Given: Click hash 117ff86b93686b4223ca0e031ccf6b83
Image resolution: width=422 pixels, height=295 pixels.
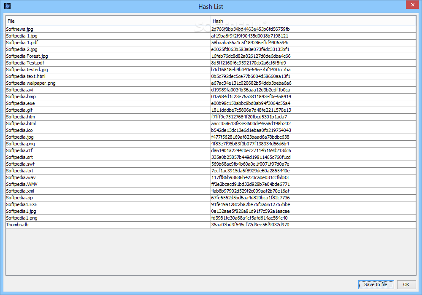Looking at the screenshot, I should point(250,177).
